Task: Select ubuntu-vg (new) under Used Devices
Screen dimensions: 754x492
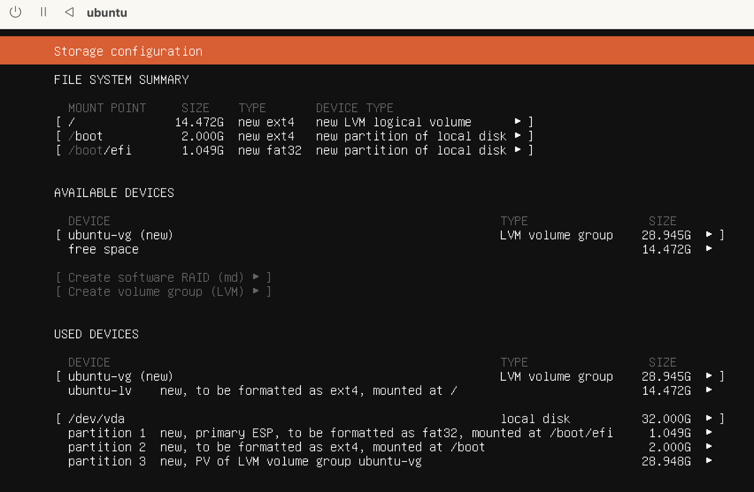Action: pyautogui.click(x=390, y=376)
